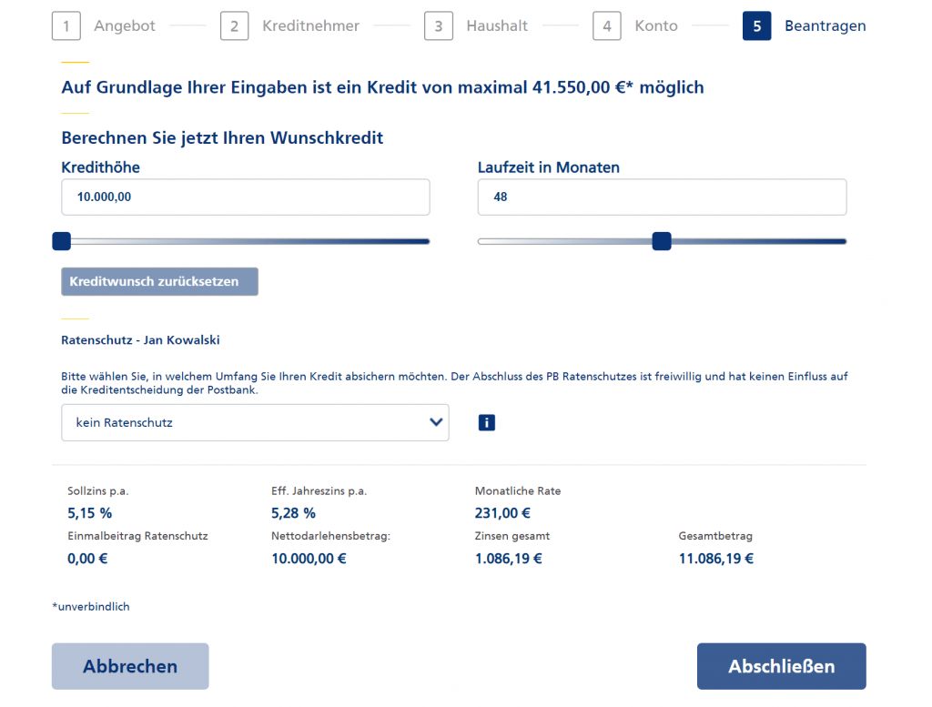Click the Kredithöhe slider handle
The width and height of the screenshot is (932, 707).
61,241
